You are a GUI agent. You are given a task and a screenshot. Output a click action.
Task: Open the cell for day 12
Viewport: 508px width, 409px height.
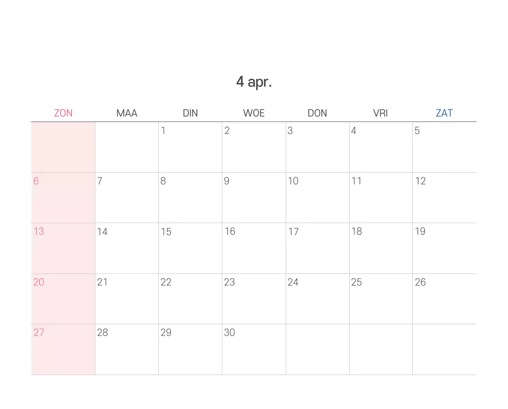click(444, 197)
